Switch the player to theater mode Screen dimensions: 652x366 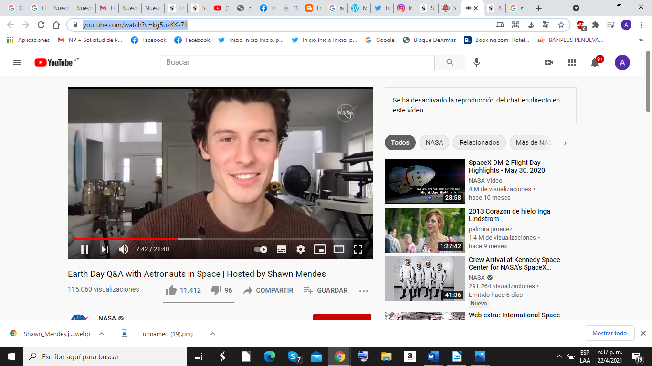(338, 249)
